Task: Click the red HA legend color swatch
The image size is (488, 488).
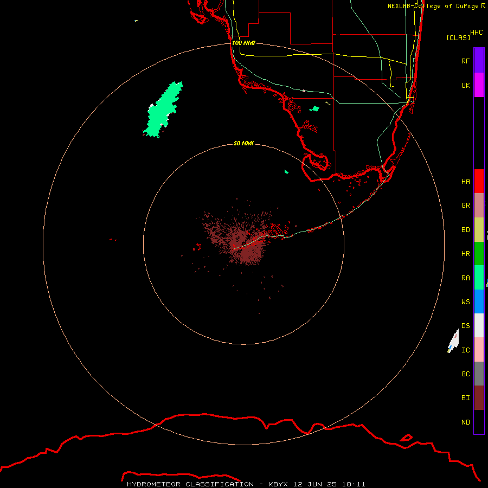Action: (x=479, y=181)
